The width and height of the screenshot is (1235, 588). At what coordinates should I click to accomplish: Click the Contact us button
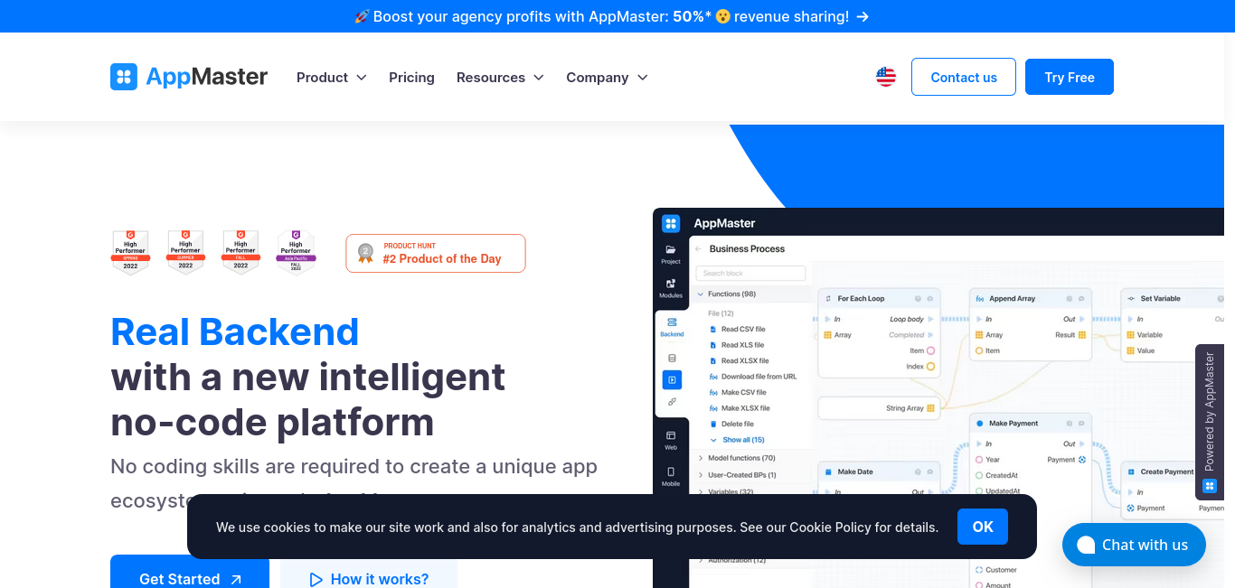(x=964, y=77)
